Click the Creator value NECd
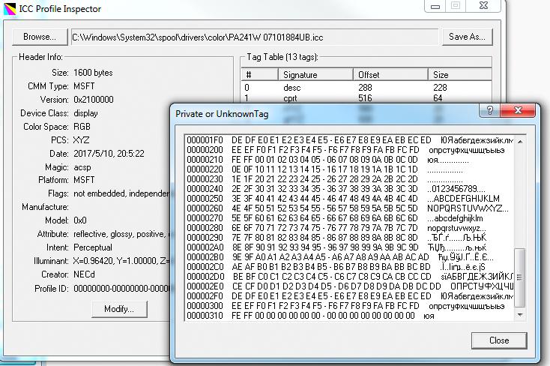The image size is (550, 366). coord(84,274)
